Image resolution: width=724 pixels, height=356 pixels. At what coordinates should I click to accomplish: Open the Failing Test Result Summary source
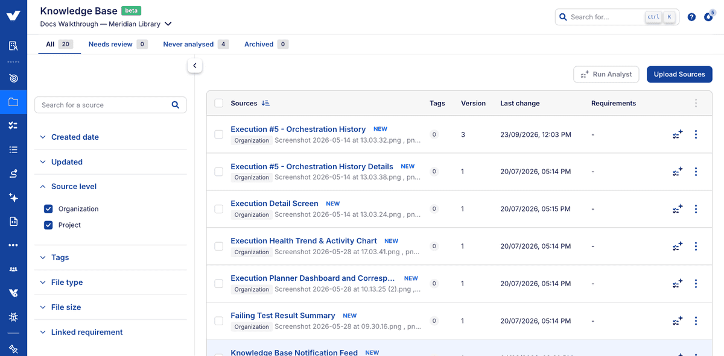283,316
